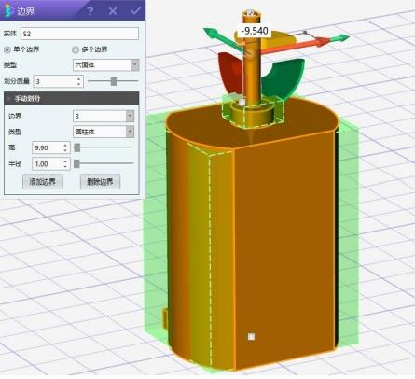The height and width of the screenshot is (379, 415).
Task: Click the 划分质量 slider handle
Action: point(114,81)
